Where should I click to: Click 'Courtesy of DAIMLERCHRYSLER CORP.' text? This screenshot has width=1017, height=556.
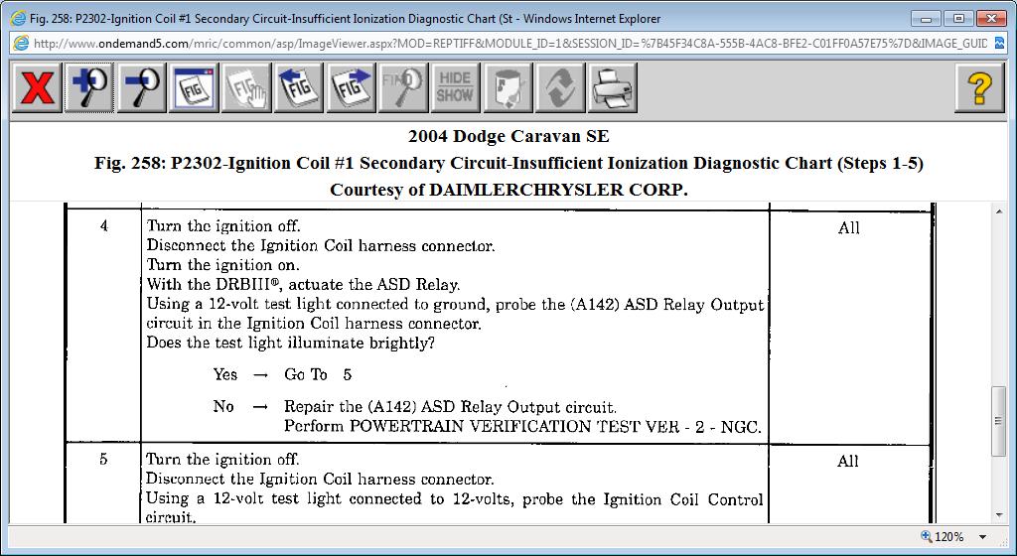coord(508,190)
